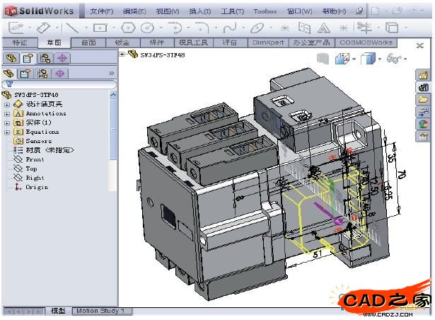Screen dimensions: 435x320
Task: Open the Motion Study 1 tab
Action: coord(99,311)
